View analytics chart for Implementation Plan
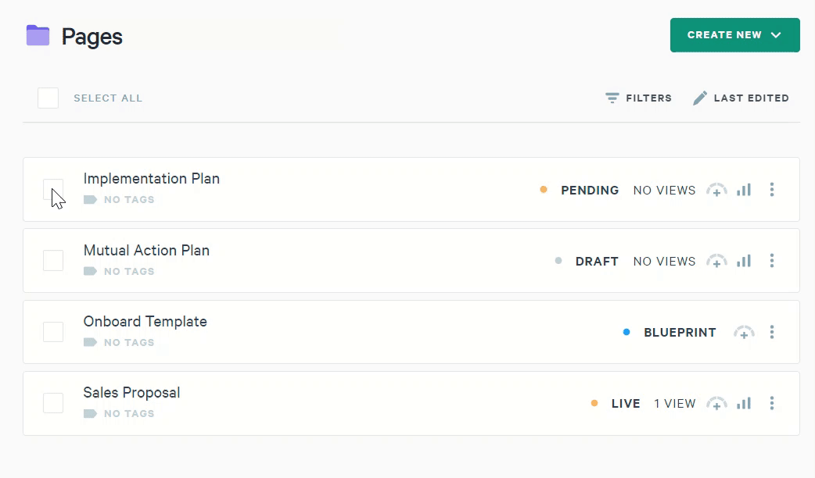Screen dimensions: 815x478 (x=744, y=190)
